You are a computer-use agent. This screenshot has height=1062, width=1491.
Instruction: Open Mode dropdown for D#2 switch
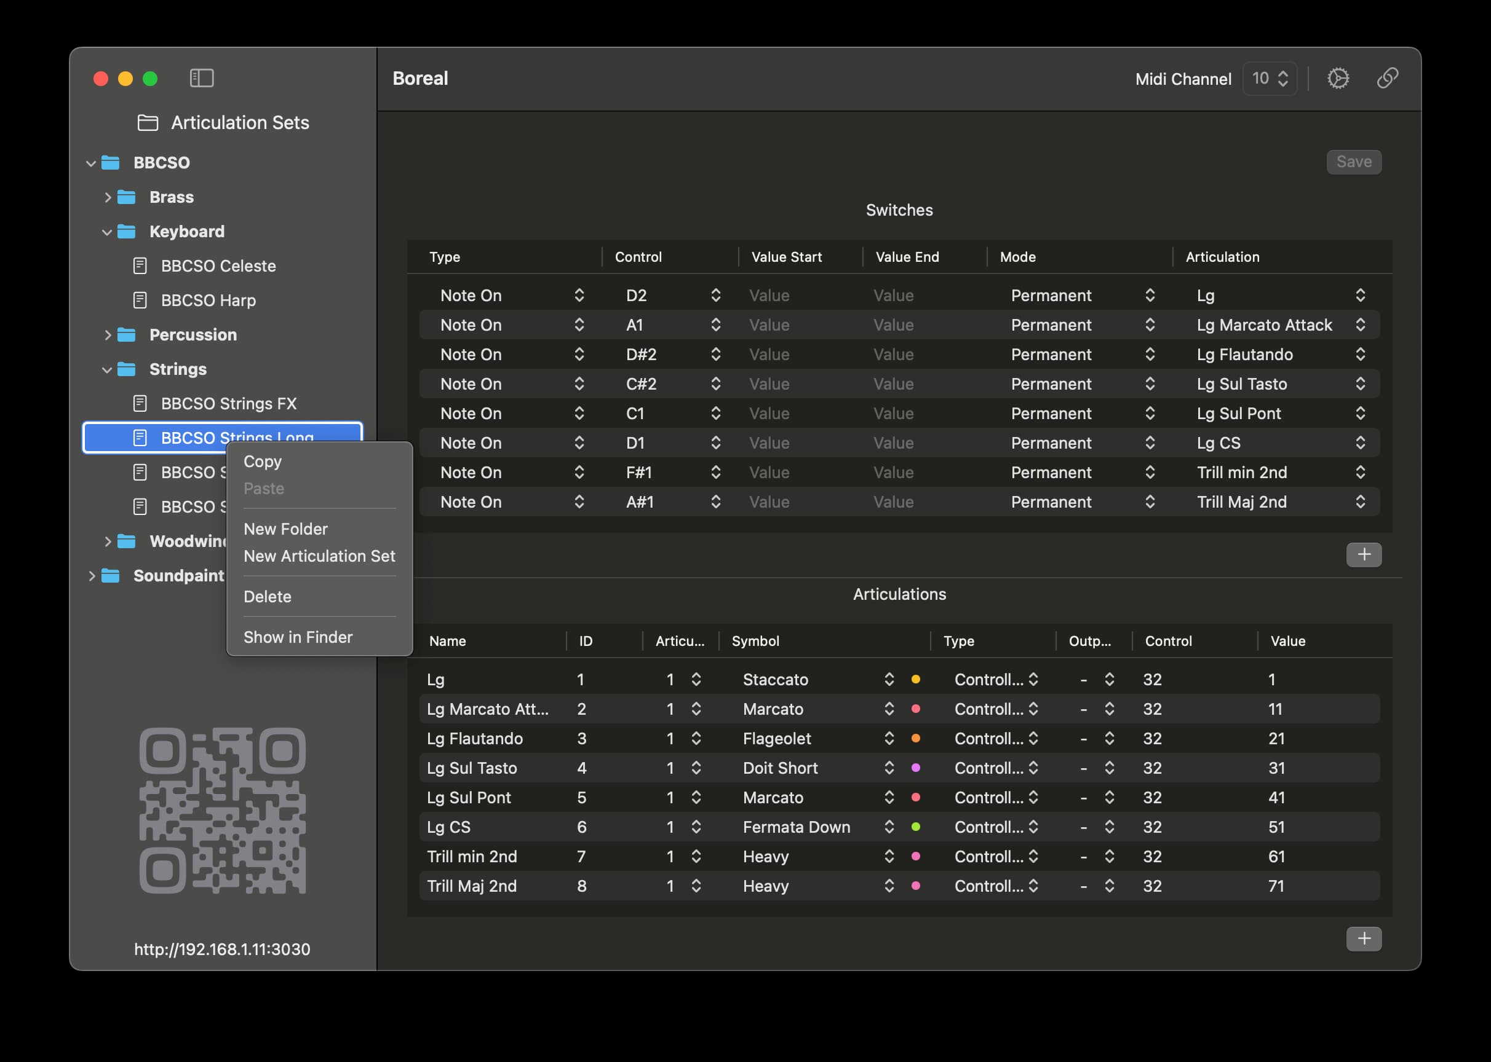pos(1083,355)
